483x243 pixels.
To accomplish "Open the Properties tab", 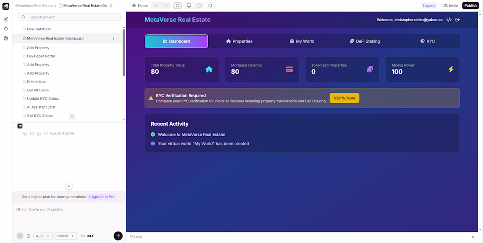I will [239, 41].
